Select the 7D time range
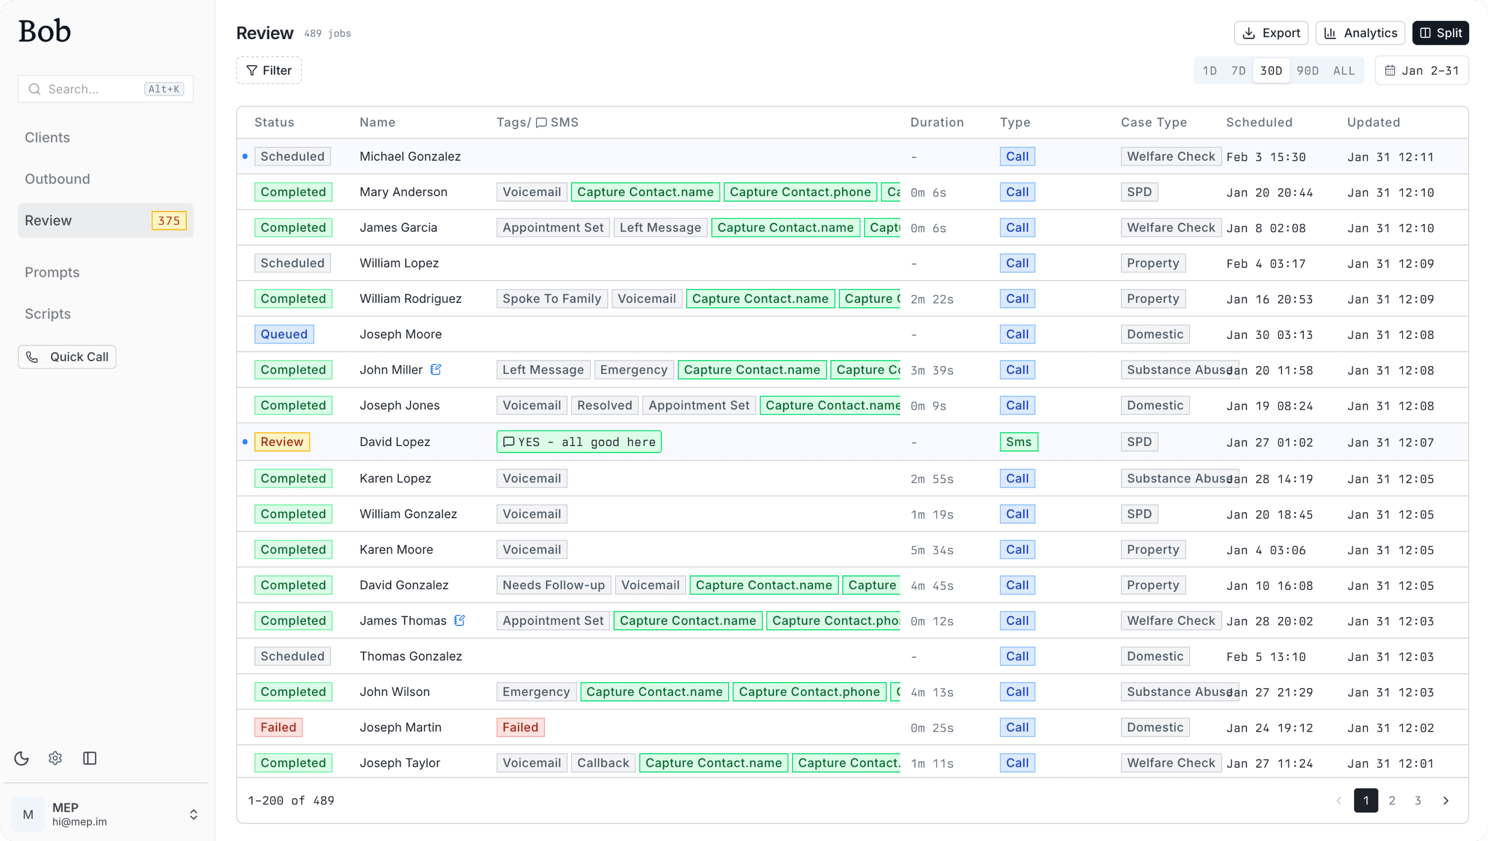The height and width of the screenshot is (841, 1488). (1238, 71)
